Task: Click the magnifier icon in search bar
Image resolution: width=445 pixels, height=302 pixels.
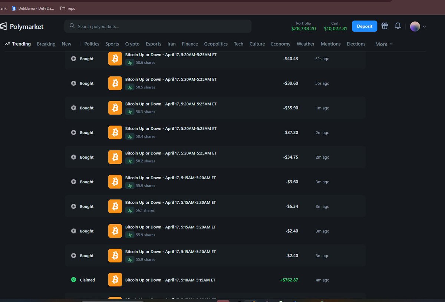Action: tap(72, 26)
